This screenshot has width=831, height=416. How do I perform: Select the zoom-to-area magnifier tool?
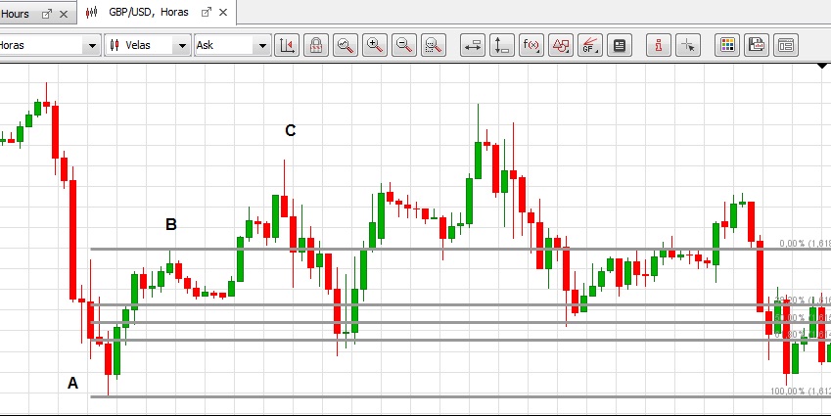(434, 45)
